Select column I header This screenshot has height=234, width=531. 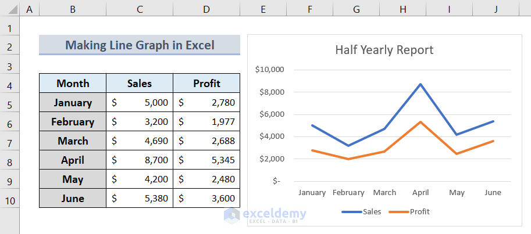coord(449,10)
